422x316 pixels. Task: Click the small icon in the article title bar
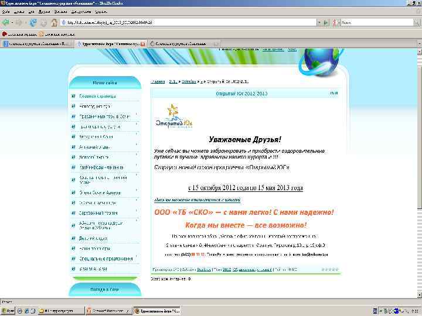333,93
